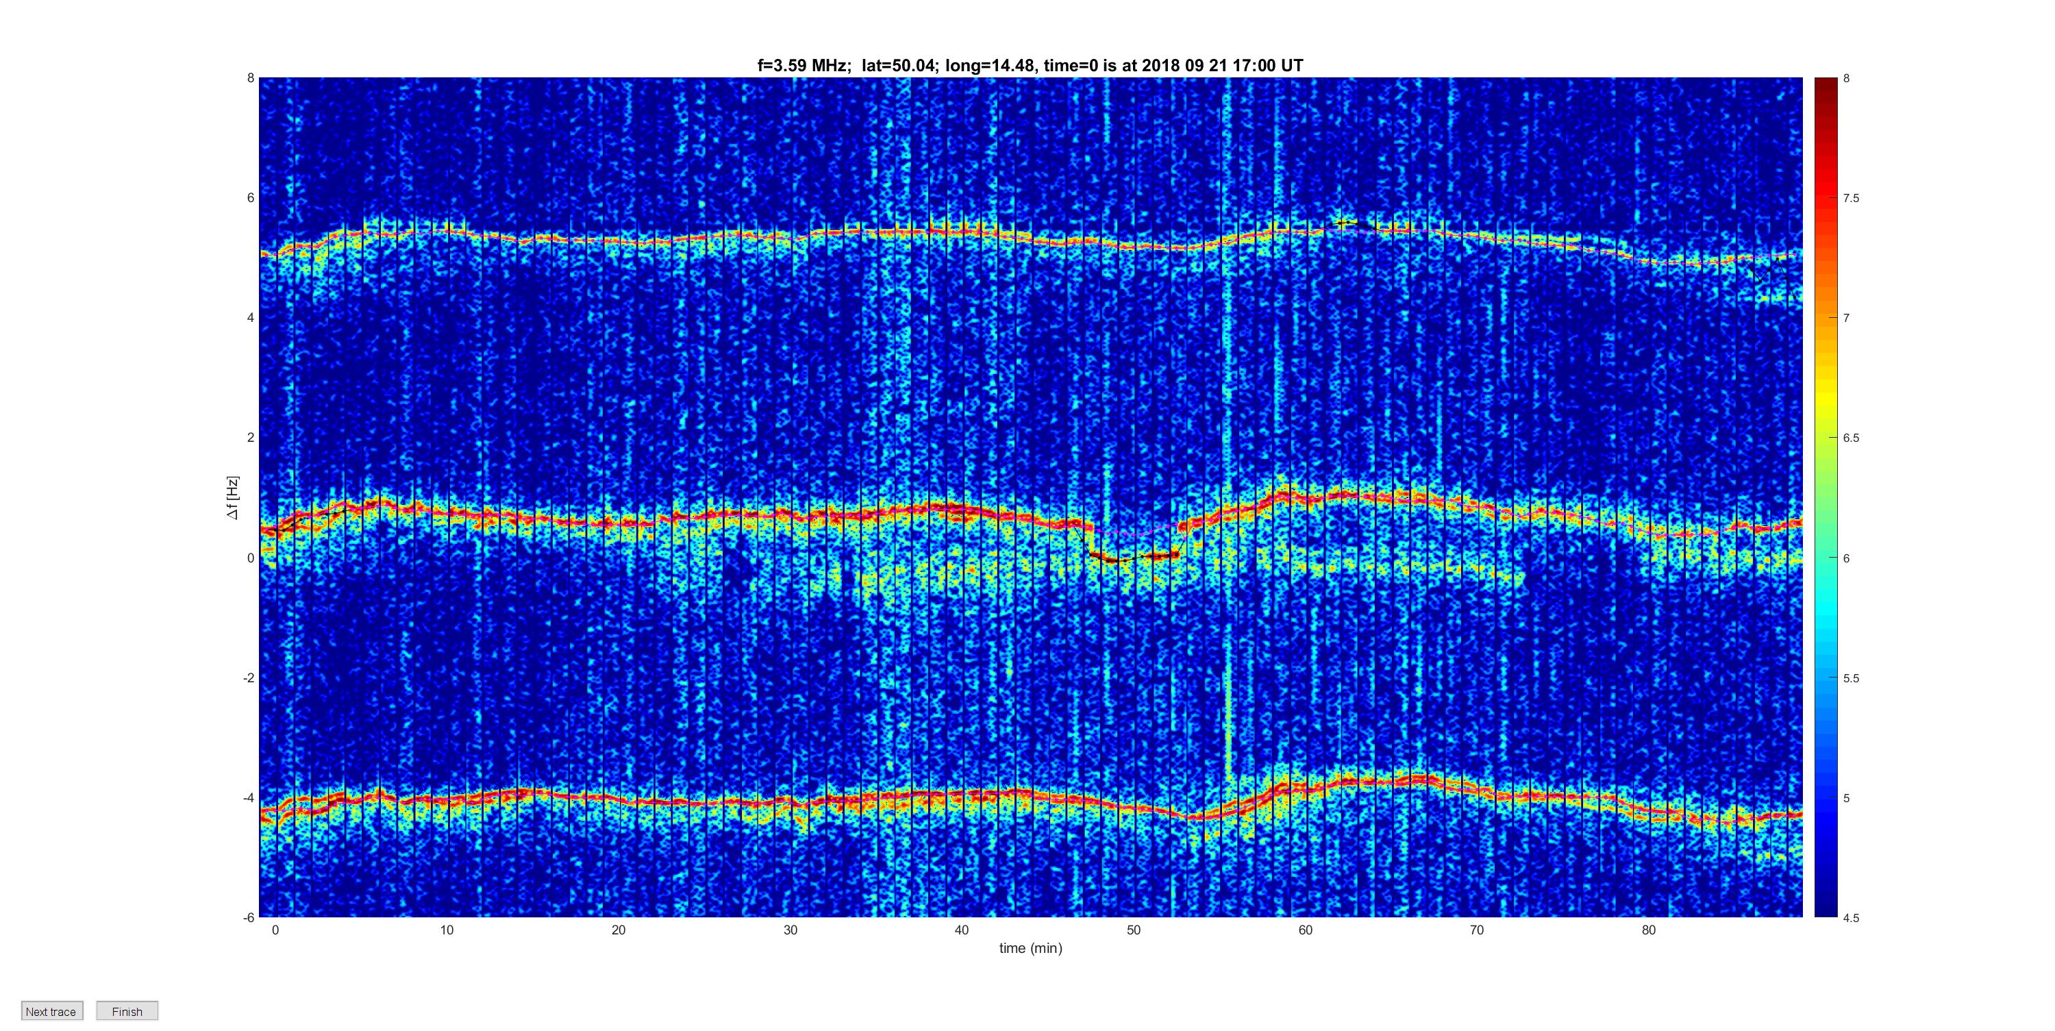The width and height of the screenshot is (2055, 1031).
Task: Click the x-axis tick label 50
Action: click(1134, 930)
